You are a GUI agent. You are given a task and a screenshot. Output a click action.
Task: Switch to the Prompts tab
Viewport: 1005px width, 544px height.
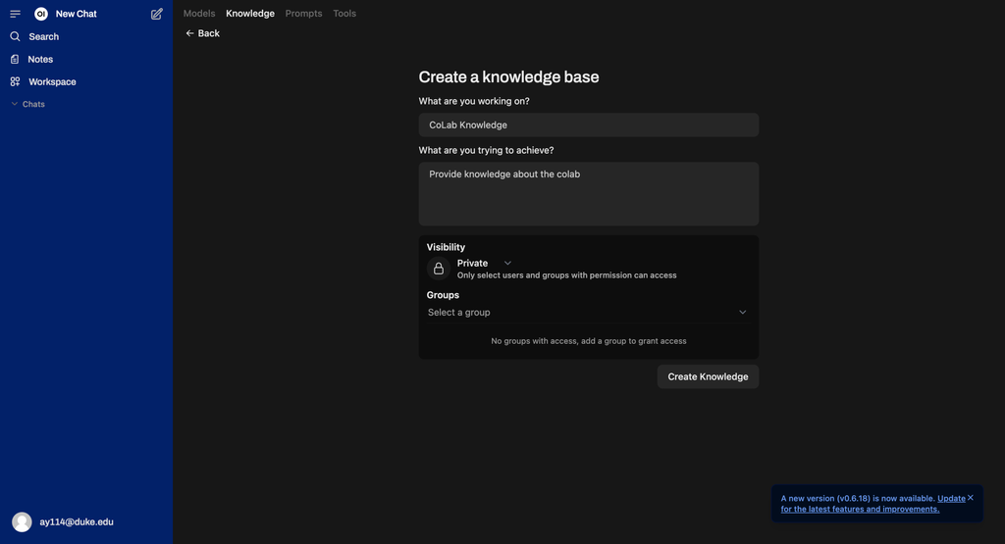(303, 14)
